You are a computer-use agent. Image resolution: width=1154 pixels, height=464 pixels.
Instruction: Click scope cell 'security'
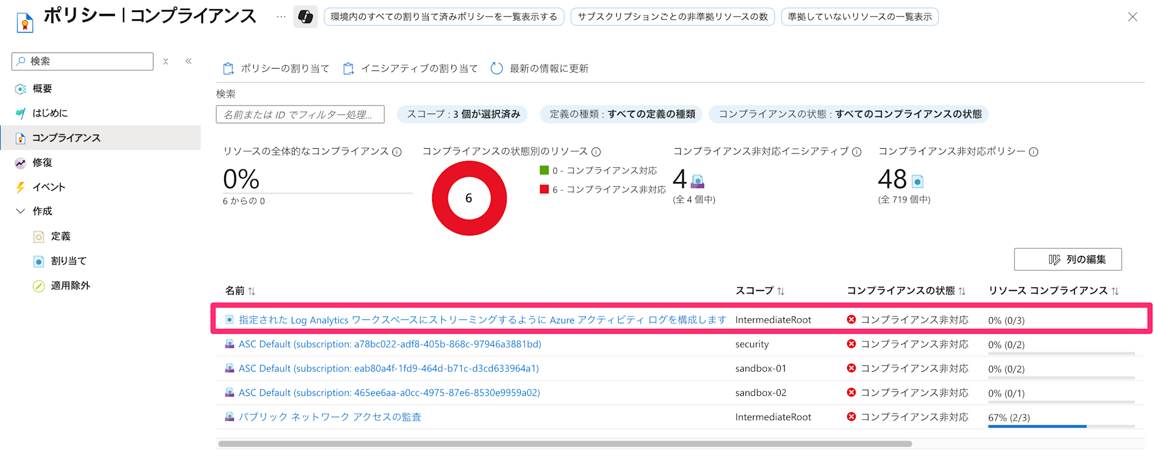point(752,344)
